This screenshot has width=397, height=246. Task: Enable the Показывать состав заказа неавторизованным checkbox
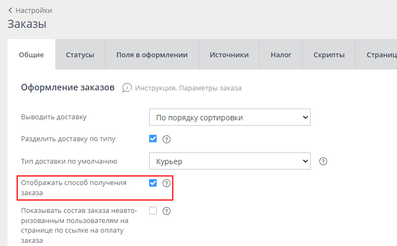pos(153,211)
